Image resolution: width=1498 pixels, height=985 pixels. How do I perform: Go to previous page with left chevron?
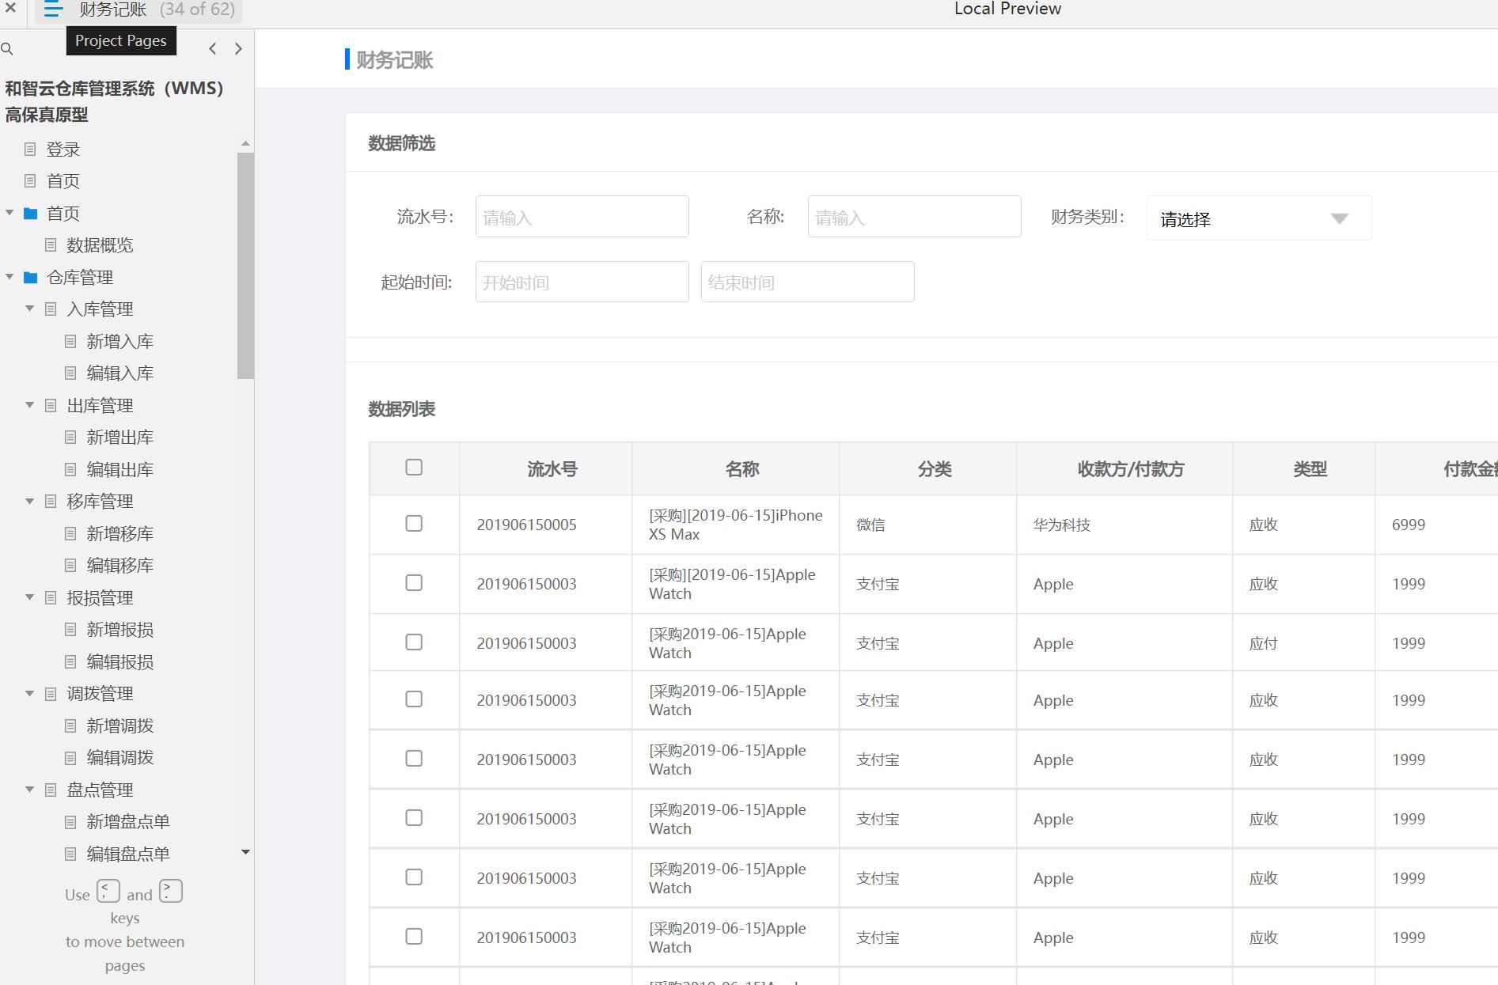click(x=212, y=49)
